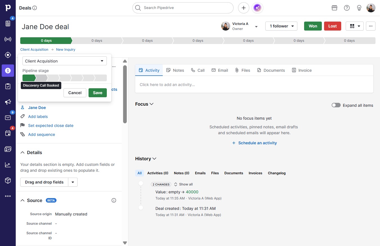Screen dimensions: 380x246
Task: Cancel the pipeline stage popup
Action: tap(75, 93)
